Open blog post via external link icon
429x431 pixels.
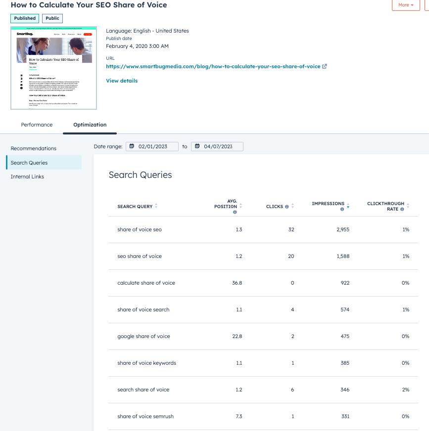324,66
